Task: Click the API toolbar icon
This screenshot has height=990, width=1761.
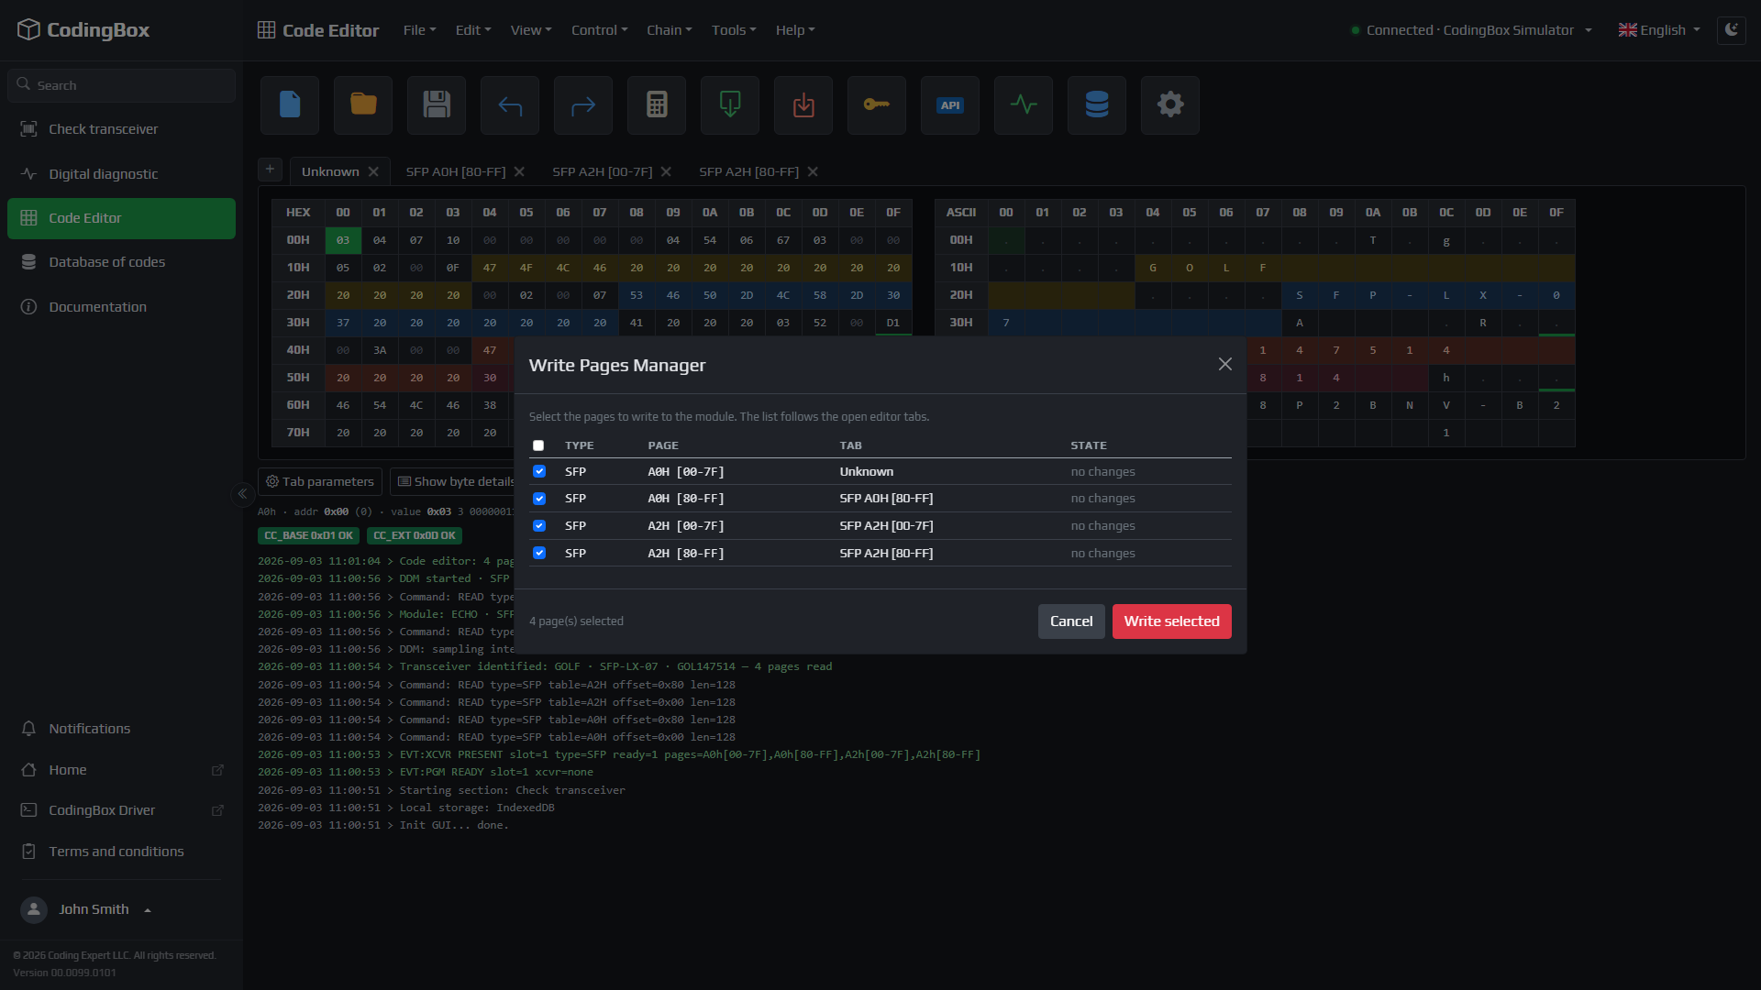Action: tap(950, 104)
